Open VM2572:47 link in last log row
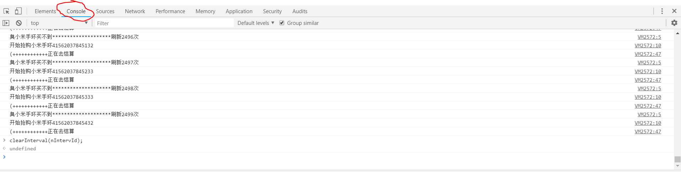 tap(648, 131)
